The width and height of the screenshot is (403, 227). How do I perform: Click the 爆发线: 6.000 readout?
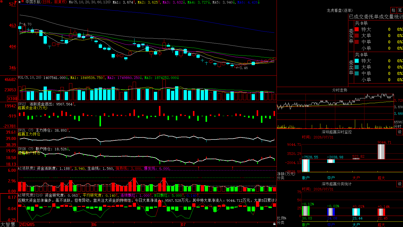[x=157, y=168]
